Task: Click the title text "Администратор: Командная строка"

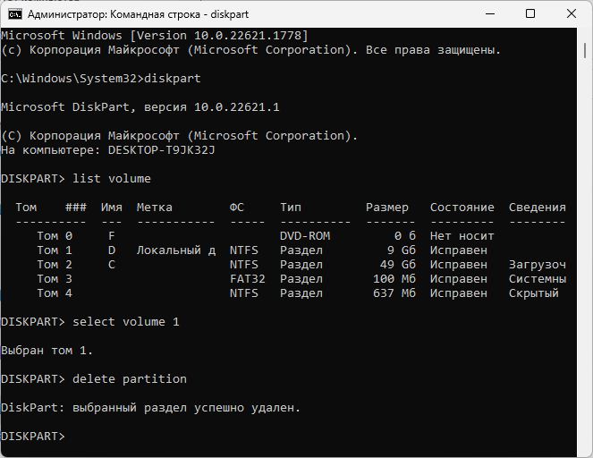Action: tap(134, 14)
